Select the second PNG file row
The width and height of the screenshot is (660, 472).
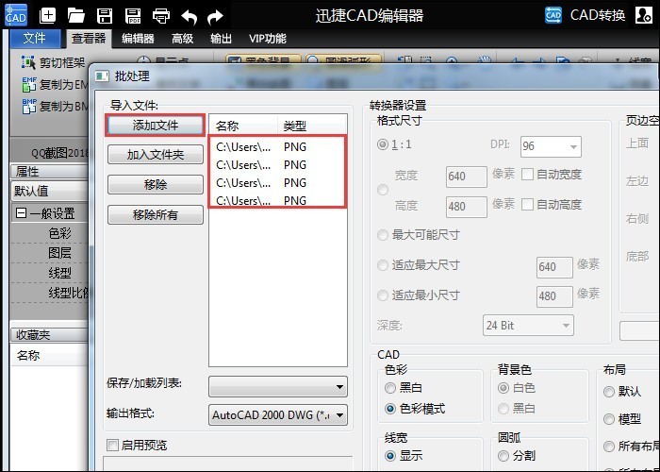click(278, 165)
